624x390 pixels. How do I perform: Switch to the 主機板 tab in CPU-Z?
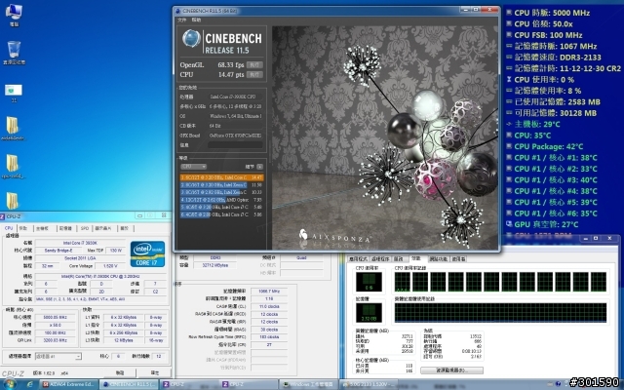[x=42, y=228]
